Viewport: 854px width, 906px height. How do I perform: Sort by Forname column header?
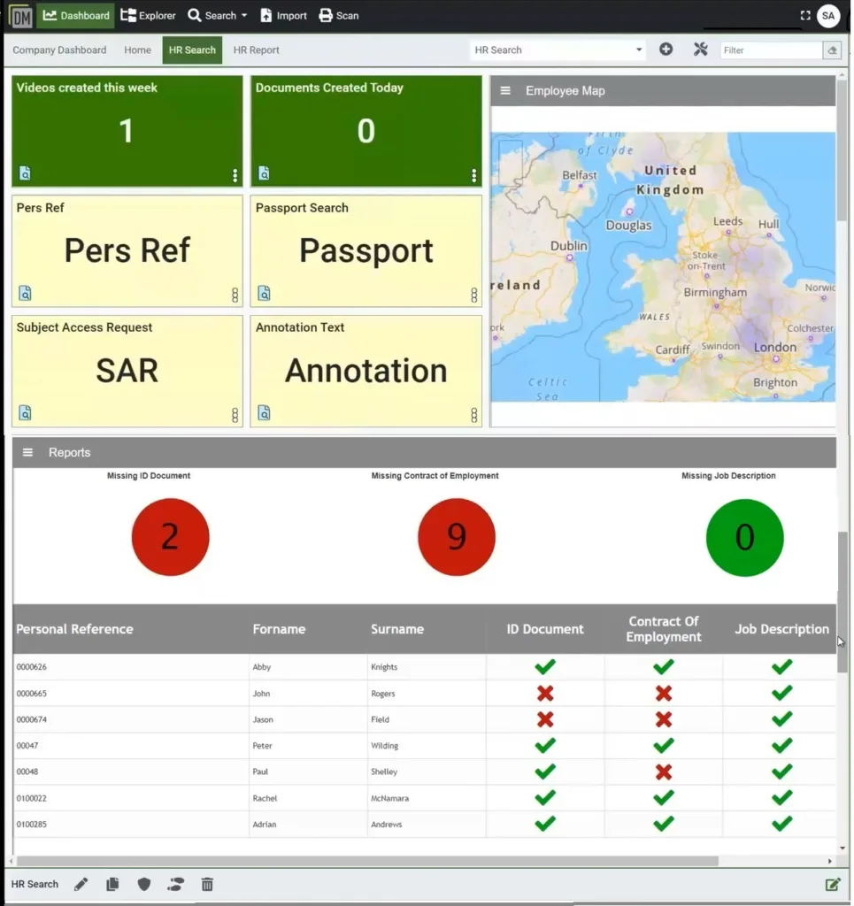pyautogui.click(x=279, y=629)
